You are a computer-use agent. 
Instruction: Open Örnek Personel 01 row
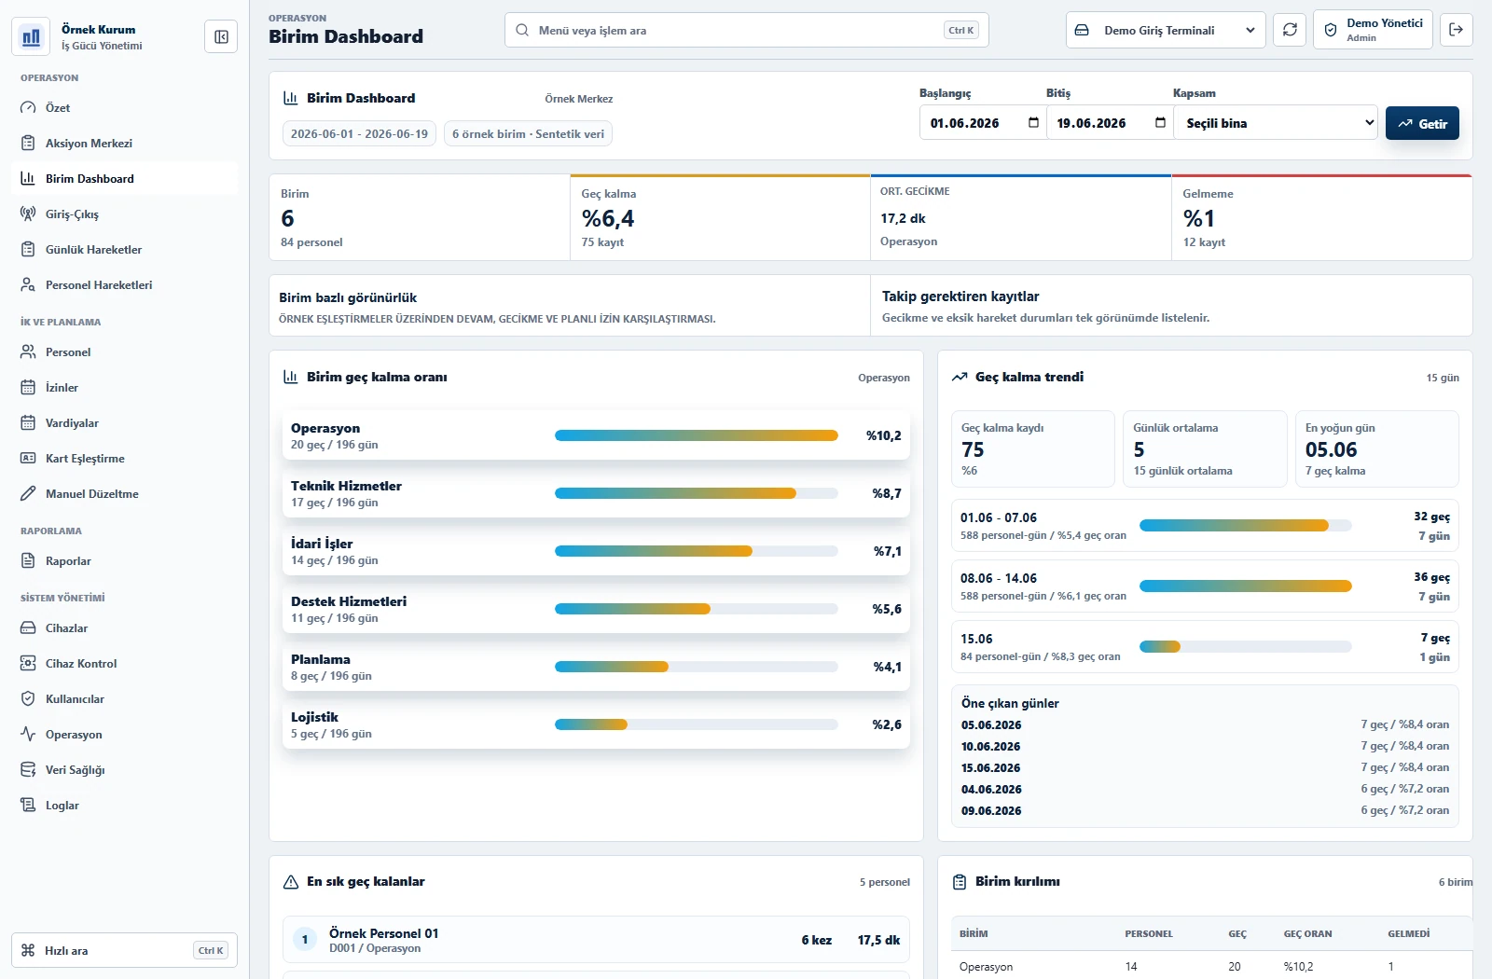click(x=596, y=940)
